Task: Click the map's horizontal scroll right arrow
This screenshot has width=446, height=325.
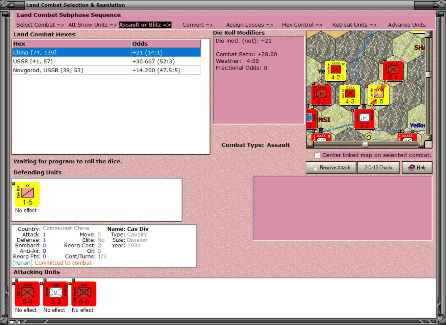Action: (421, 144)
